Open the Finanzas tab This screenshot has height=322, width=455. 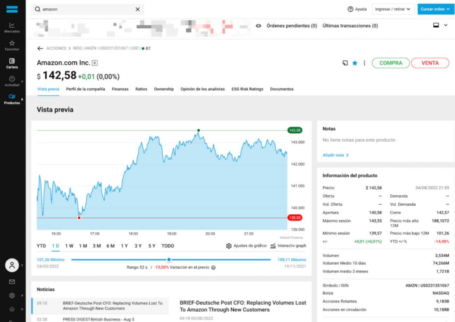[x=120, y=89]
